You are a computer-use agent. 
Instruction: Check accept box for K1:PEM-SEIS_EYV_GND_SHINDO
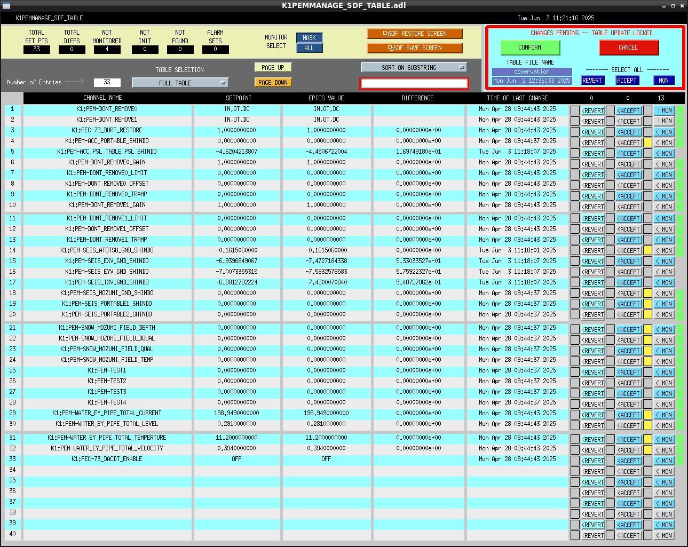pyautogui.click(x=610, y=272)
